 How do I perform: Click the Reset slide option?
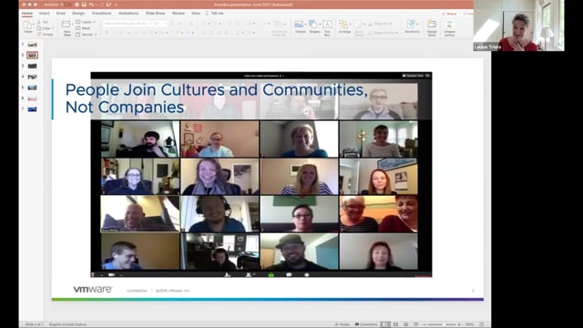(x=83, y=28)
